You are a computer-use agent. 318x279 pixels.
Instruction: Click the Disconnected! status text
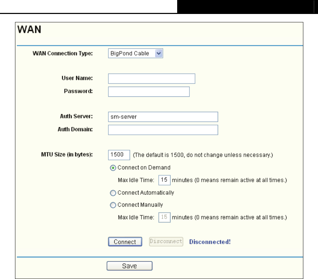(210, 242)
